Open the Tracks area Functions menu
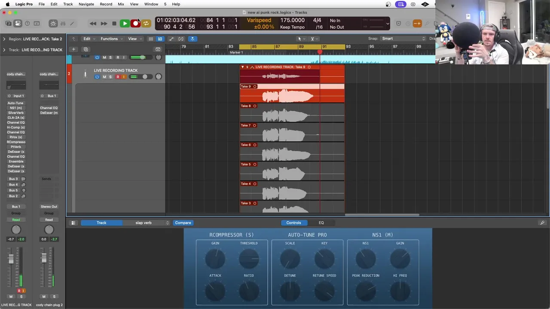This screenshot has height=309, width=550. coord(111,39)
